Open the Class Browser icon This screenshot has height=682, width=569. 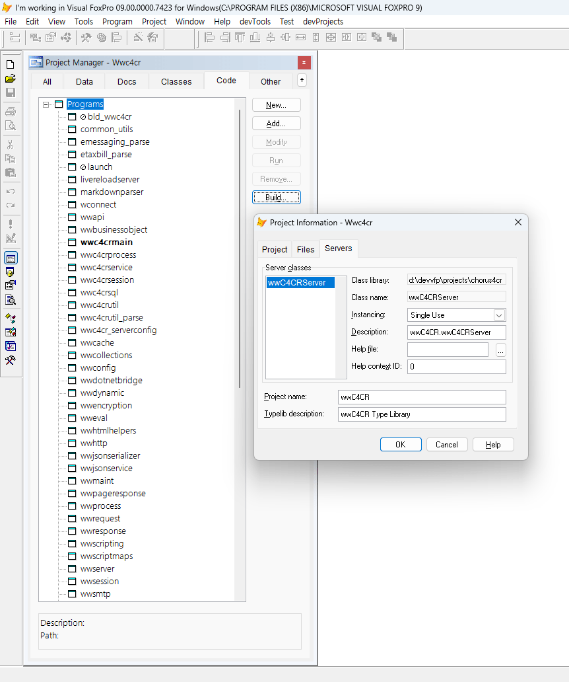pyautogui.click(x=11, y=319)
